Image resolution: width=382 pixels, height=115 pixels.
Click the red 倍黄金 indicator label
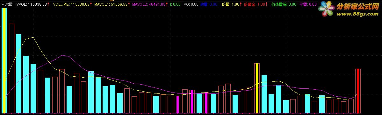[254, 4]
